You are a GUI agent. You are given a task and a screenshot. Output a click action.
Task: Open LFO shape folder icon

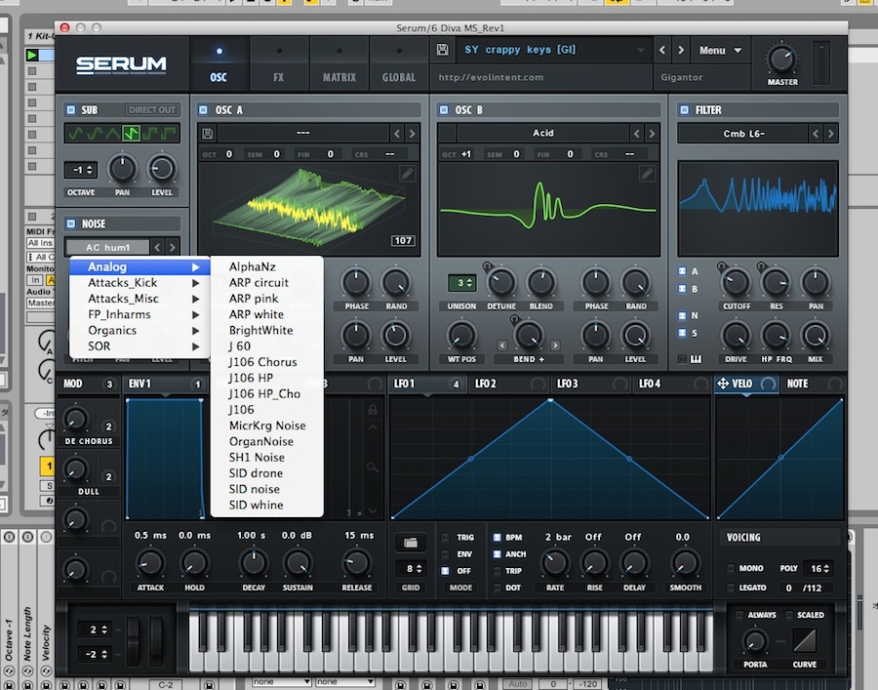click(411, 543)
